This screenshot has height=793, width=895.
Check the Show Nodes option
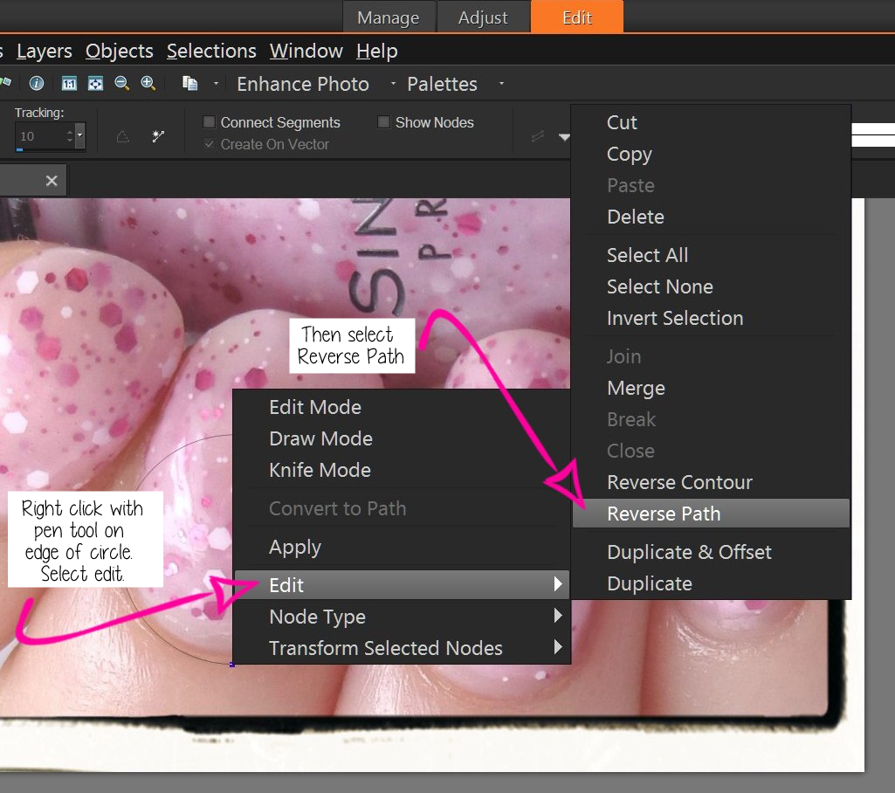382,122
